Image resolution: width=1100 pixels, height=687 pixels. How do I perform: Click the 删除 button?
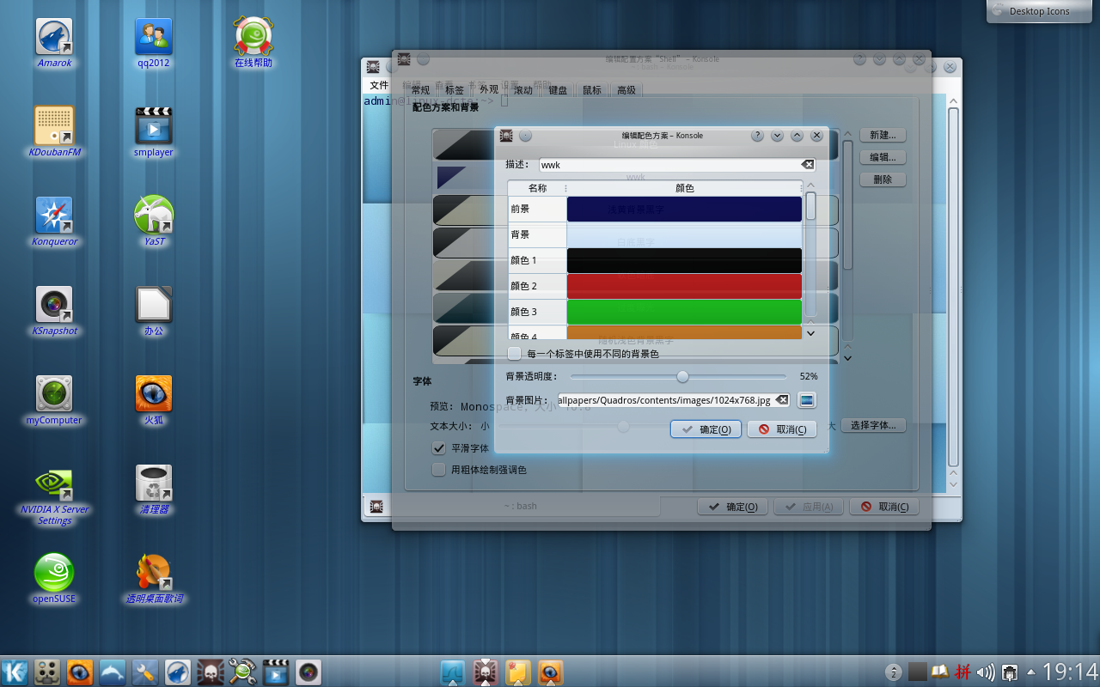[883, 179]
